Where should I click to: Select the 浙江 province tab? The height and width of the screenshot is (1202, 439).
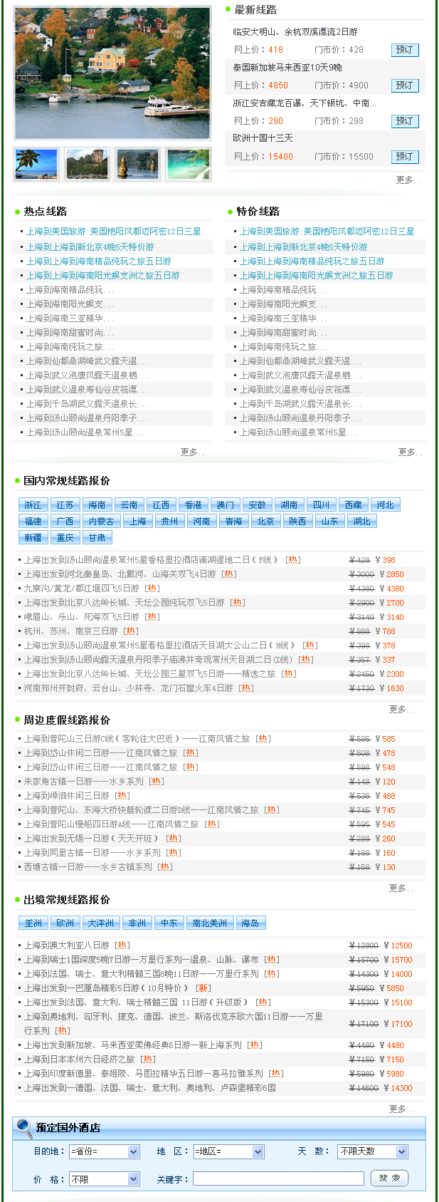click(33, 504)
